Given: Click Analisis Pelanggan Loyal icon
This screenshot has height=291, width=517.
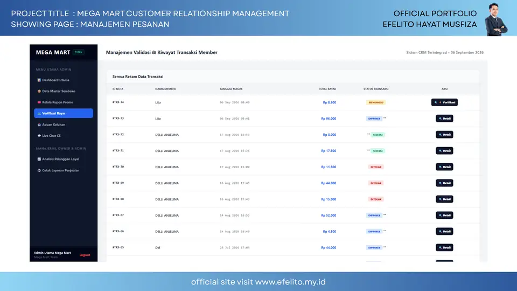Looking at the screenshot, I should click(39, 159).
